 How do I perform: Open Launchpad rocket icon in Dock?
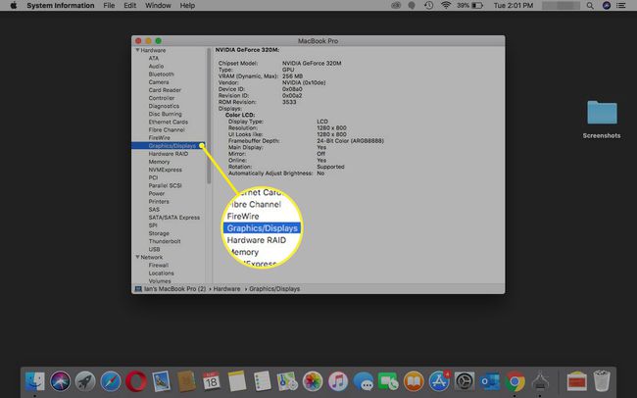coord(85,381)
